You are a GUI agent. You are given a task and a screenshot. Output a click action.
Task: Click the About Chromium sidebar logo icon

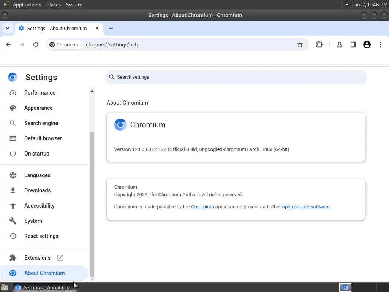click(x=13, y=273)
